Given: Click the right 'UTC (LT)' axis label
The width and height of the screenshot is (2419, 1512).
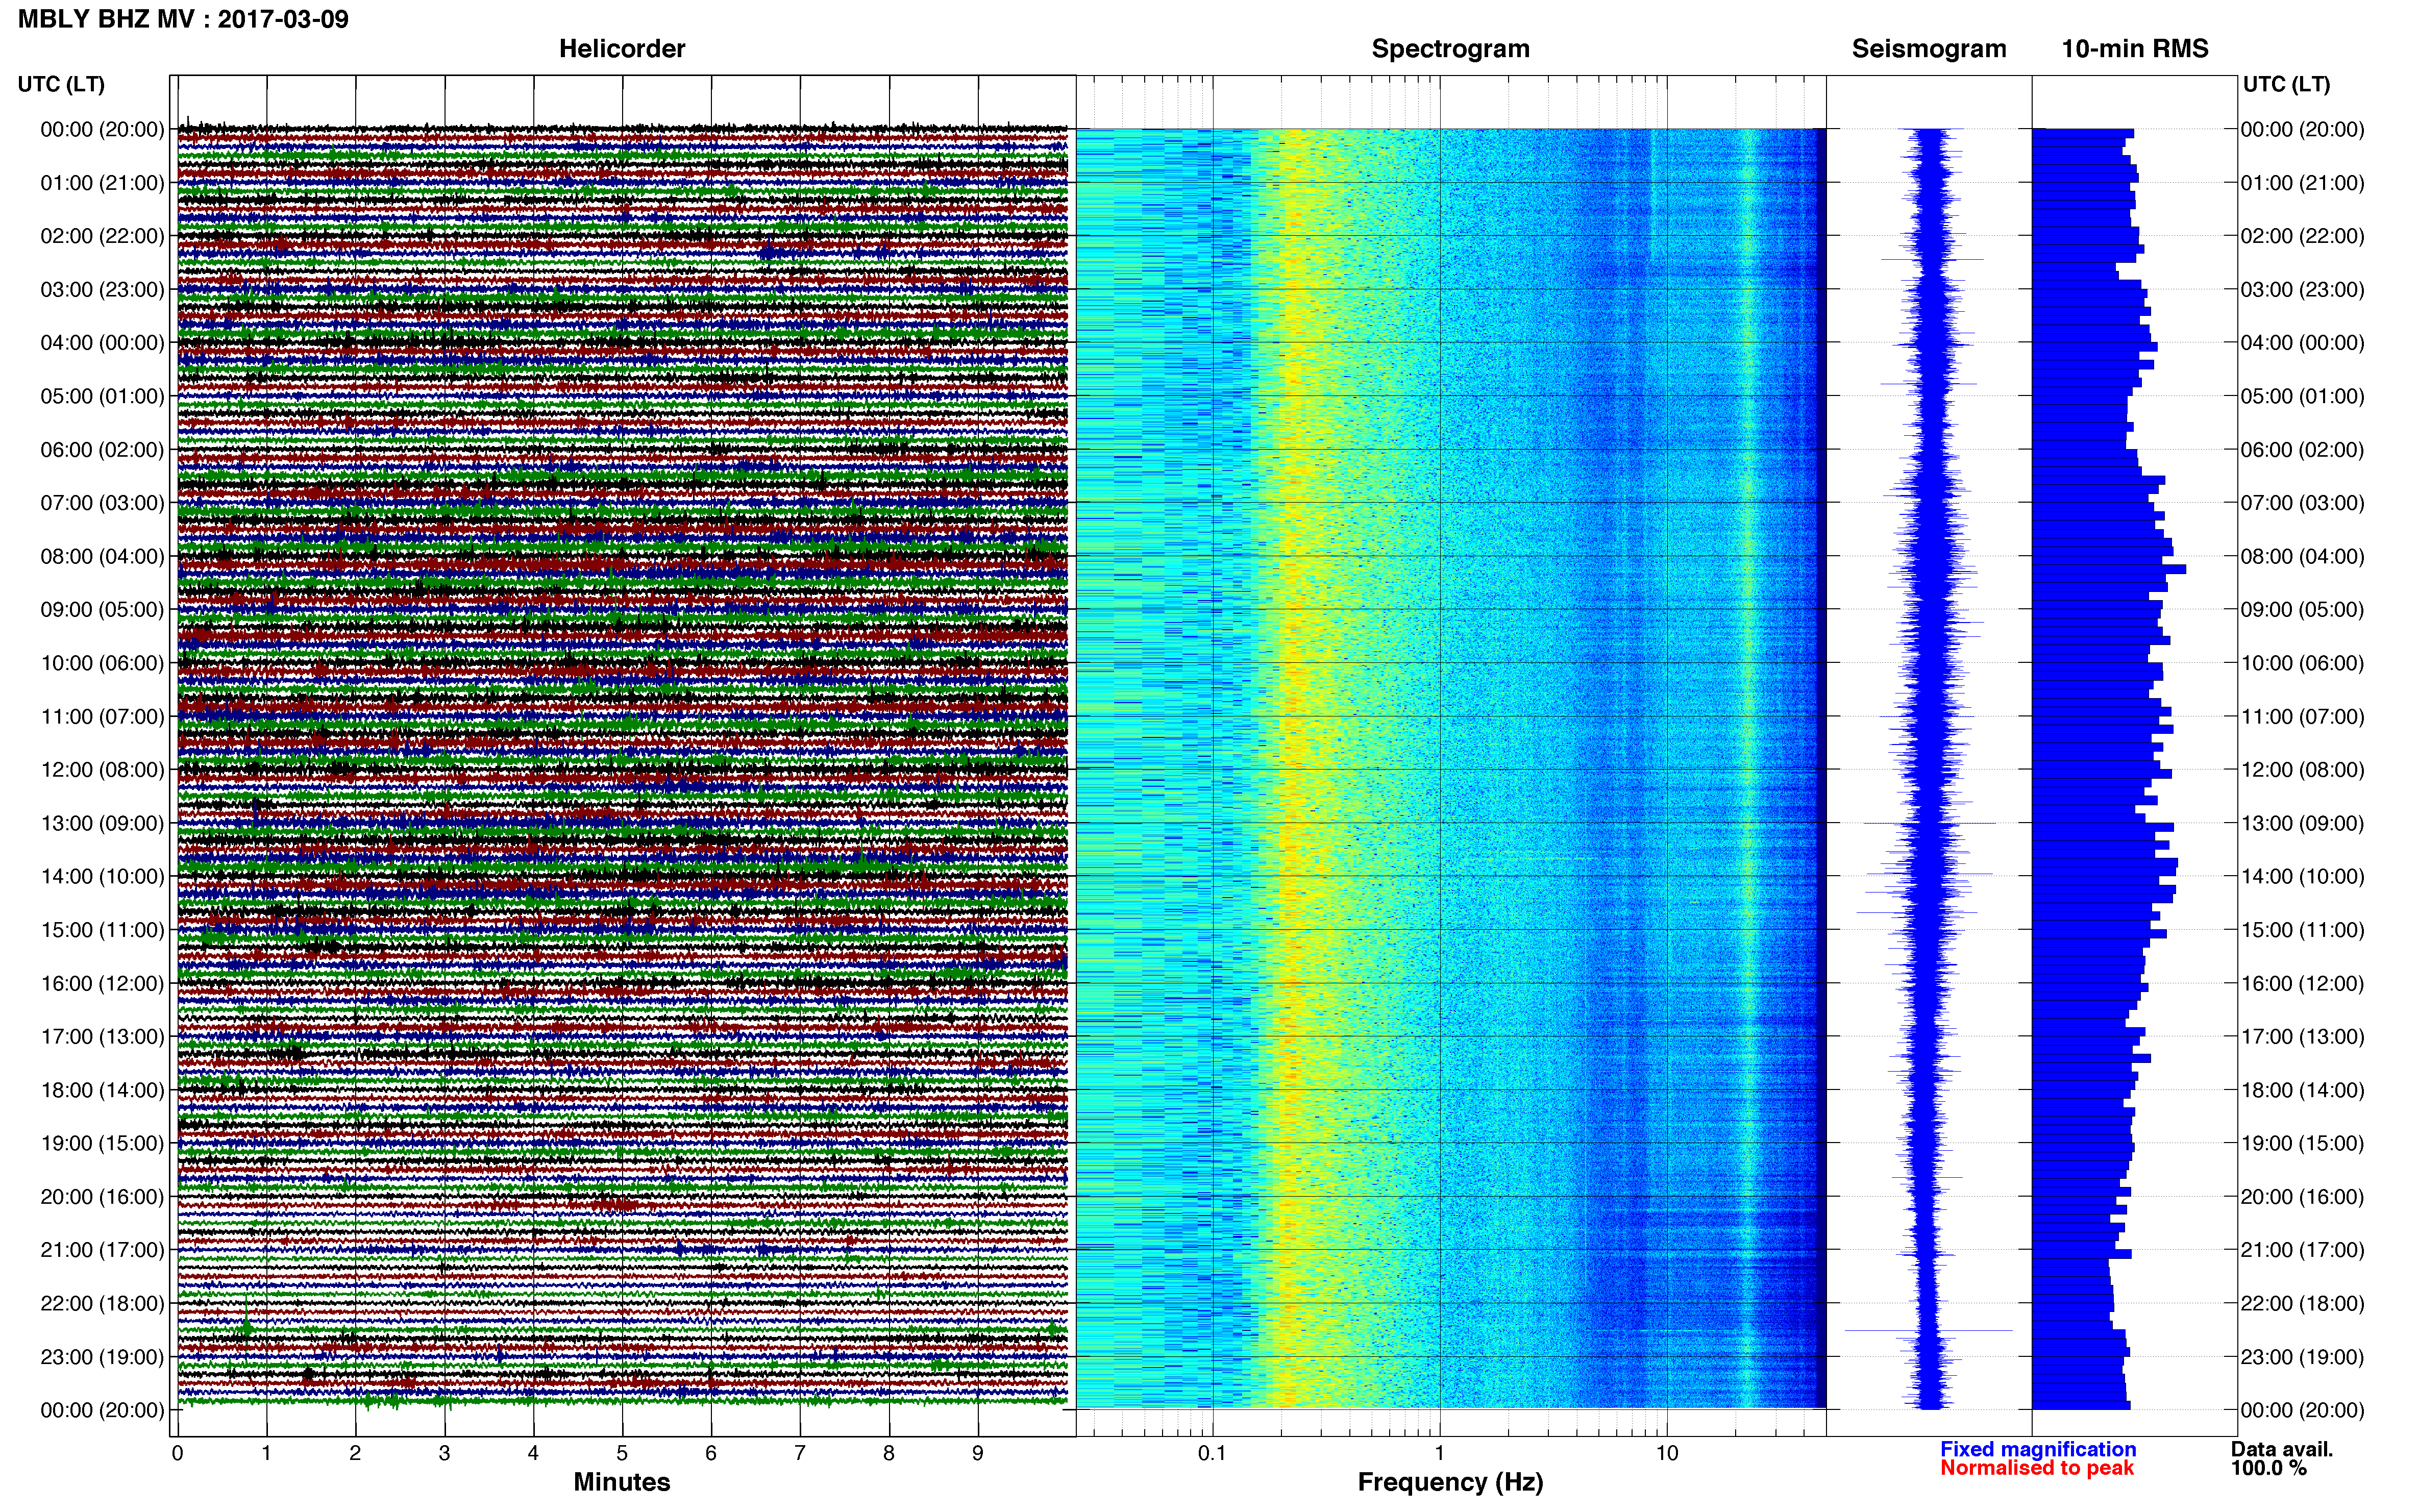Looking at the screenshot, I should tap(2286, 84).
